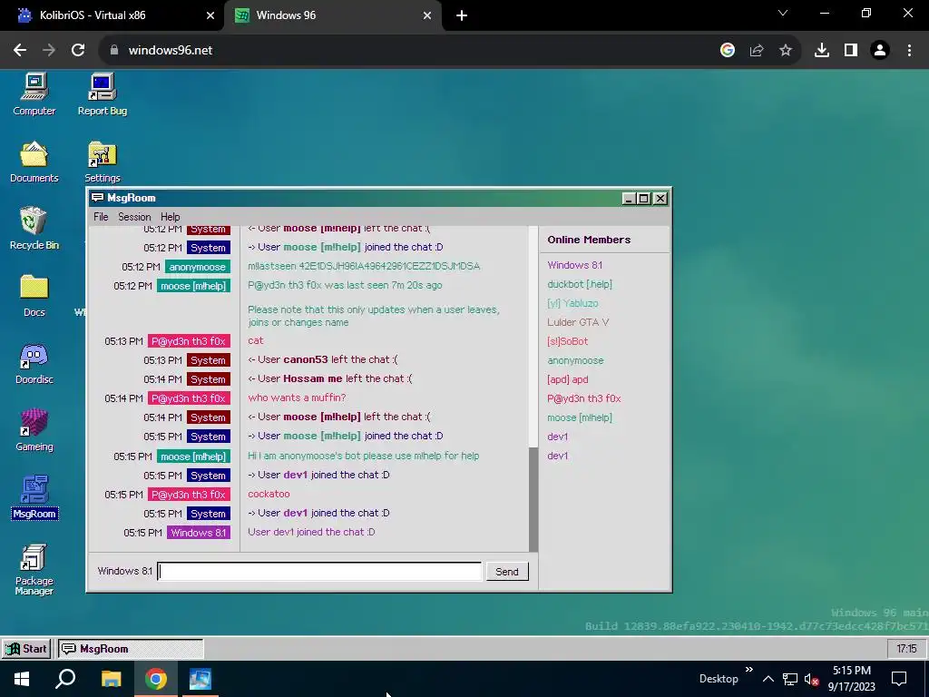Click the Chrome taskbar icon
Image resolution: width=929 pixels, height=697 pixels.
(156, 679)
